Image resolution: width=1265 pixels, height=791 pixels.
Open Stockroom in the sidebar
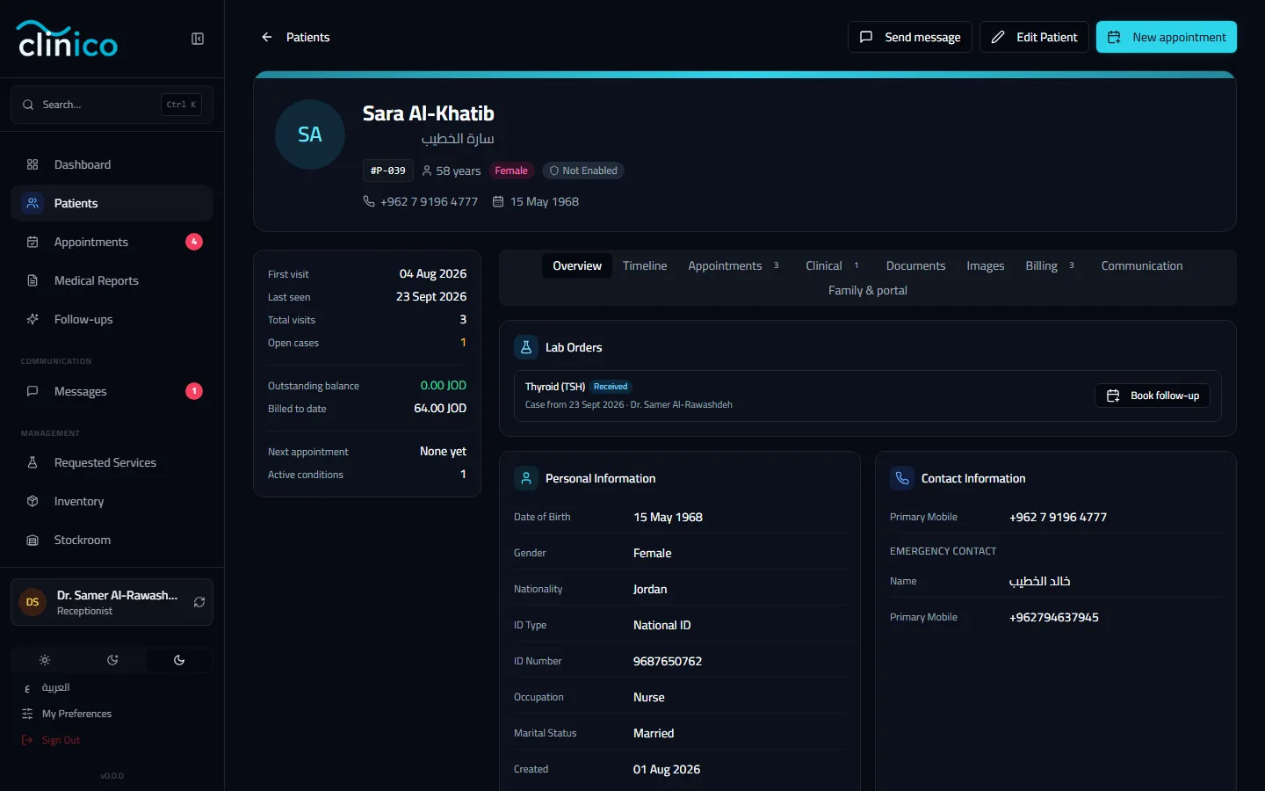click(112, 540)
